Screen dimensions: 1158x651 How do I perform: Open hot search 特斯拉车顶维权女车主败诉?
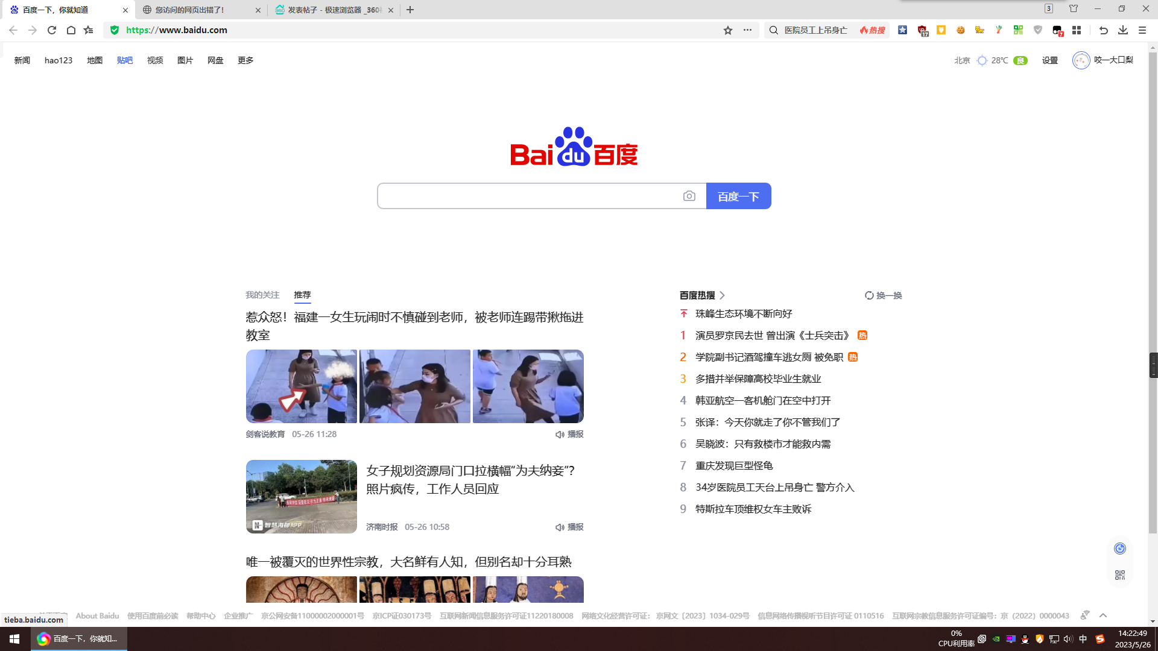pyautogui.click(x=753, y=509)
